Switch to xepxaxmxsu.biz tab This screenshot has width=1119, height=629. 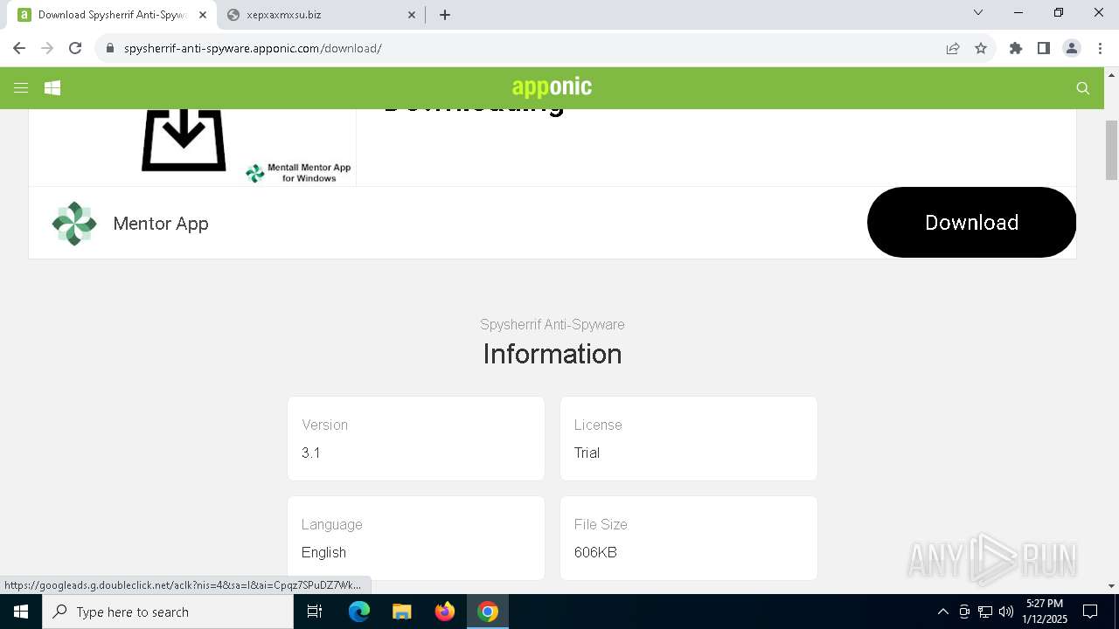320,15
